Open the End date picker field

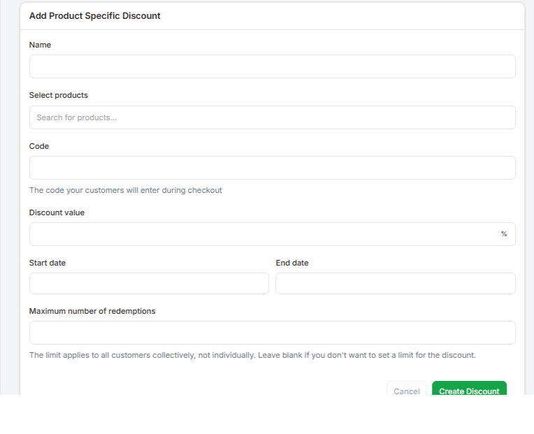pos(396,283)
